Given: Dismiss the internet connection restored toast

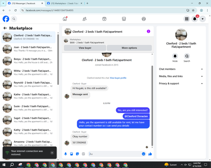Looking at the screenshot, I should click(52, 152).
